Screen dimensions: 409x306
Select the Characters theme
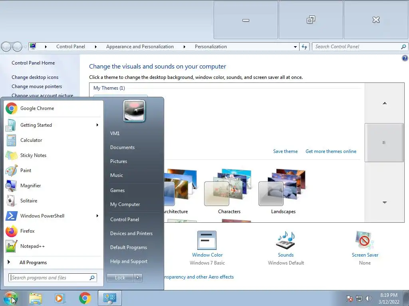click(229, 191)
